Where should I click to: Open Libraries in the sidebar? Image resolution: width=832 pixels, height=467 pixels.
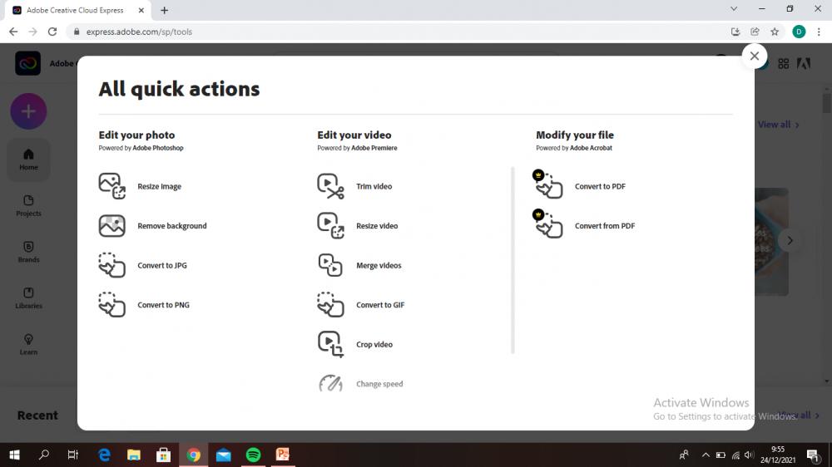pos(28,298)
